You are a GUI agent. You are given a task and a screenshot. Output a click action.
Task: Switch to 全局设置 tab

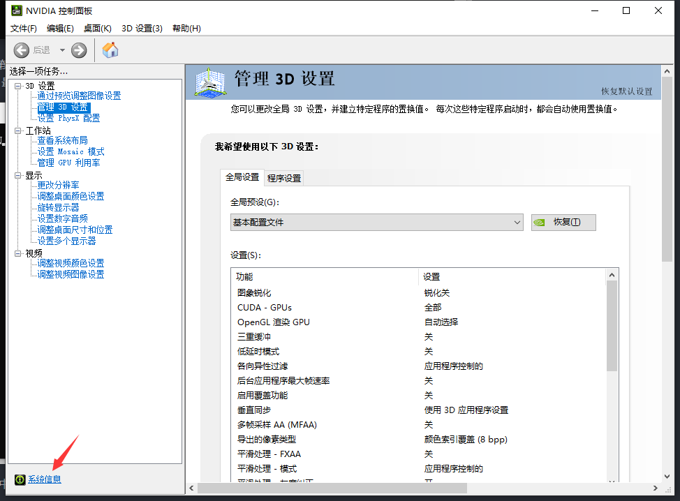(242, 177)
